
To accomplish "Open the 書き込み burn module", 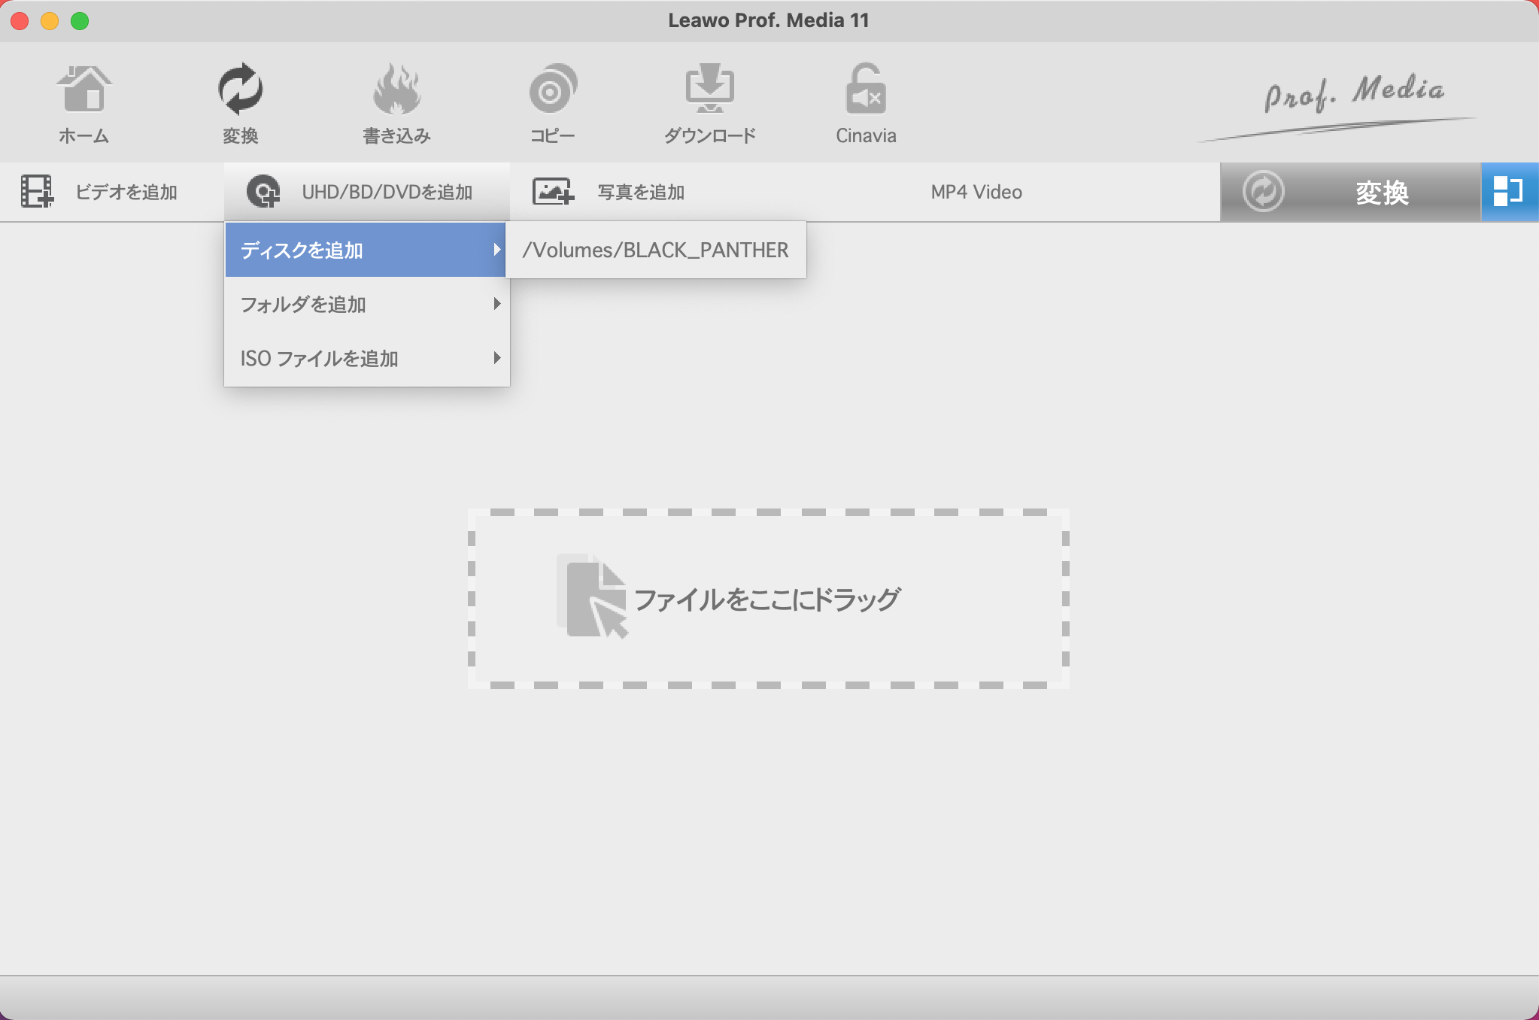I will point(396,104).
